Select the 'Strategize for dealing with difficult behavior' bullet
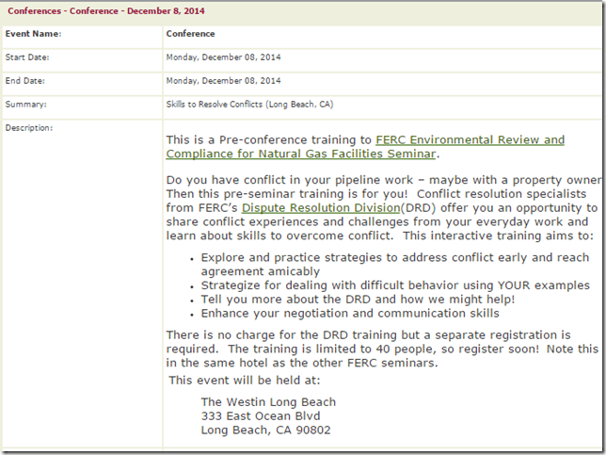Screen dimensions: 606x455 [x=395, y=285]
